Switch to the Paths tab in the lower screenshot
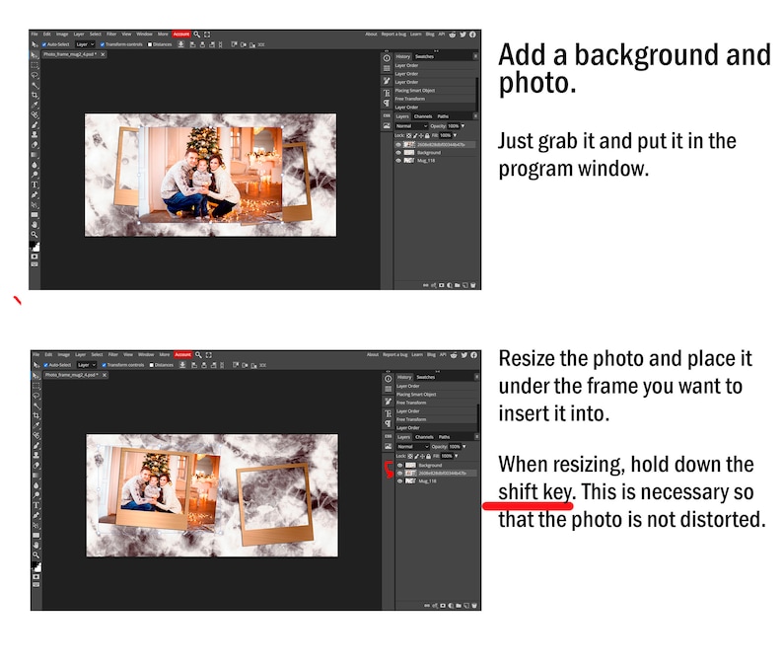 [x=445, y=437]
